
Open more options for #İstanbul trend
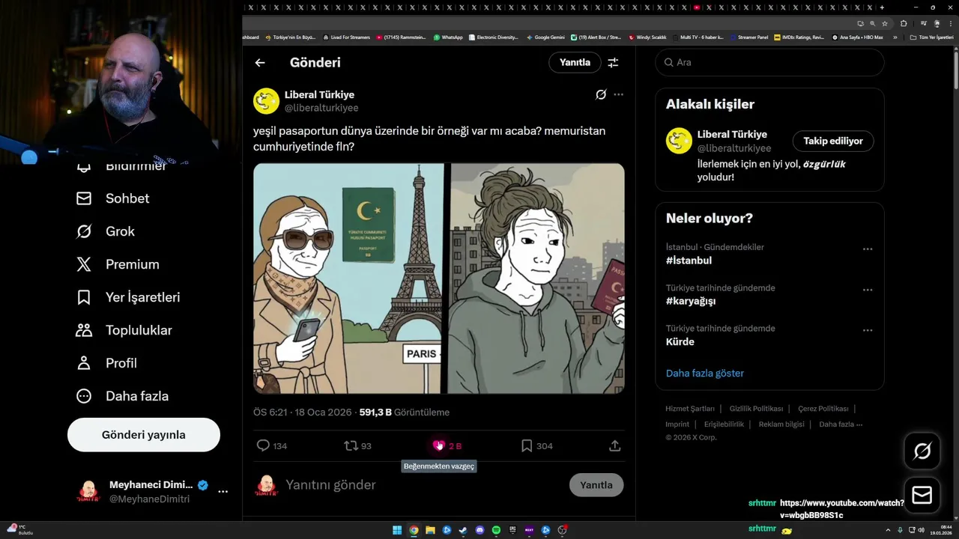(x=868, y=249)
